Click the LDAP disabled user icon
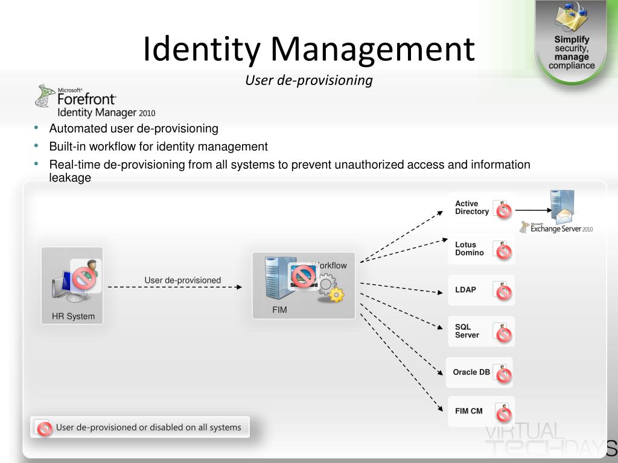618x463 pixels. [503, 291]
